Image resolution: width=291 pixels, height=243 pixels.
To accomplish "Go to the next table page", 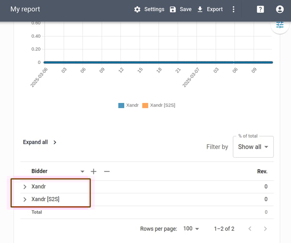I will [x=265, y=229].
